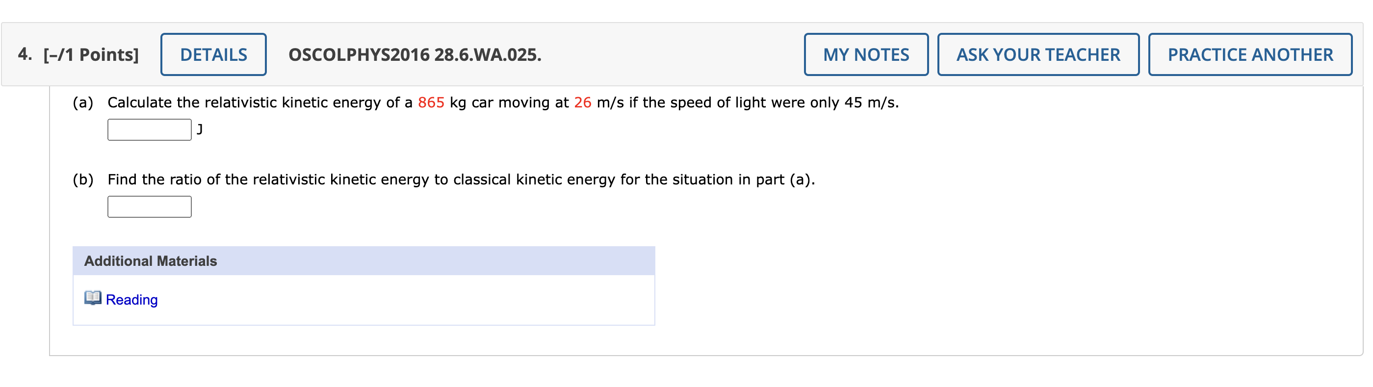Click the Reading row in materials list
1373x387 pixels.
tap(364, 300)
